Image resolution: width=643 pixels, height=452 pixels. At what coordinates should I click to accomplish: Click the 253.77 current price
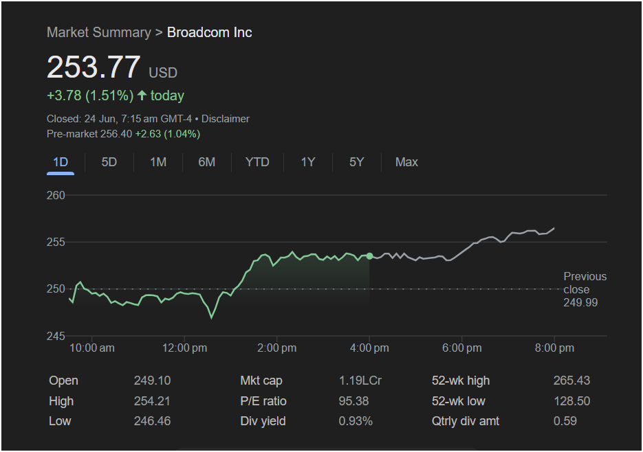pyautogui.click(x=94, y=67)
